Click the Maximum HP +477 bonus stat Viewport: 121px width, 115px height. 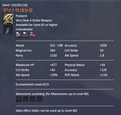tap(36, 65)
